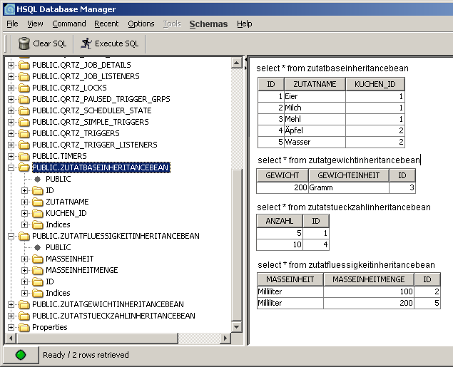Screen dimensions: 453x367
Task: Select the PUBLIC.ZUTATSTUECKZAHLINHERITANCEBEAN tree item
Action: pos(114,316)
